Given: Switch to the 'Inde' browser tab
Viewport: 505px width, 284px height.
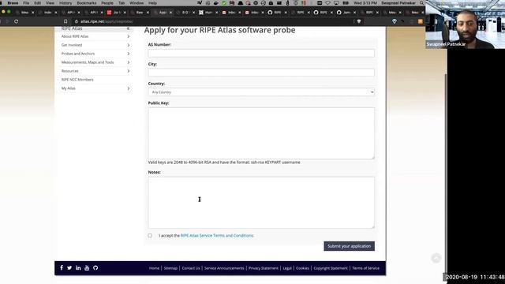Looking at the screenshot, I should point(47,13).
